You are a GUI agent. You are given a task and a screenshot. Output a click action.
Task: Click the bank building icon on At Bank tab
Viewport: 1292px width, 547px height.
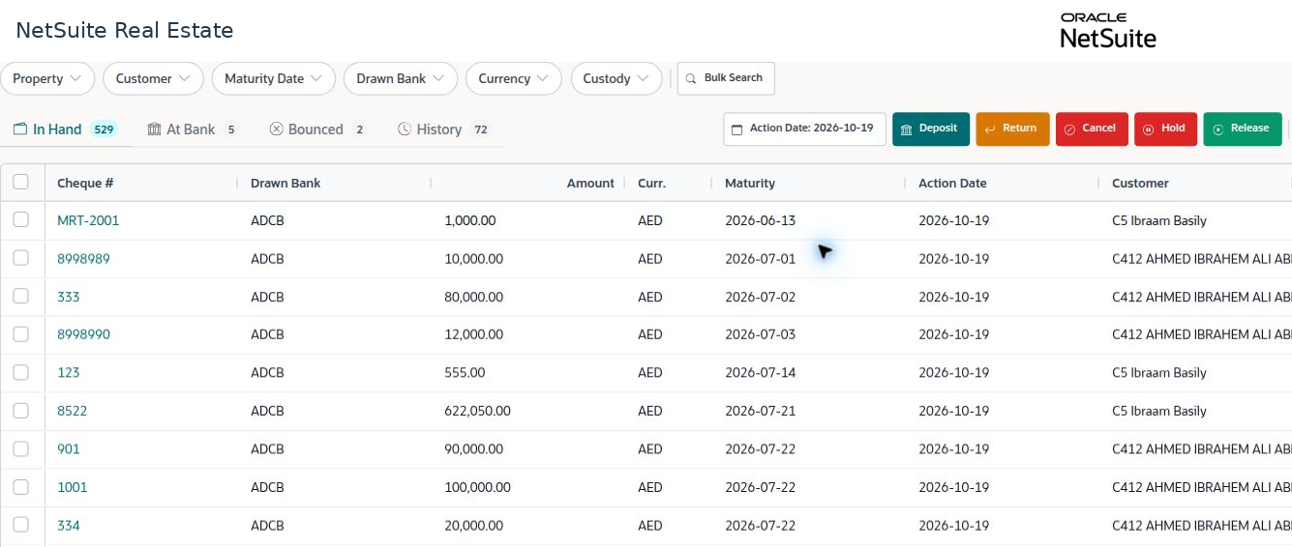pyautogui.click(x=154, y=129)
